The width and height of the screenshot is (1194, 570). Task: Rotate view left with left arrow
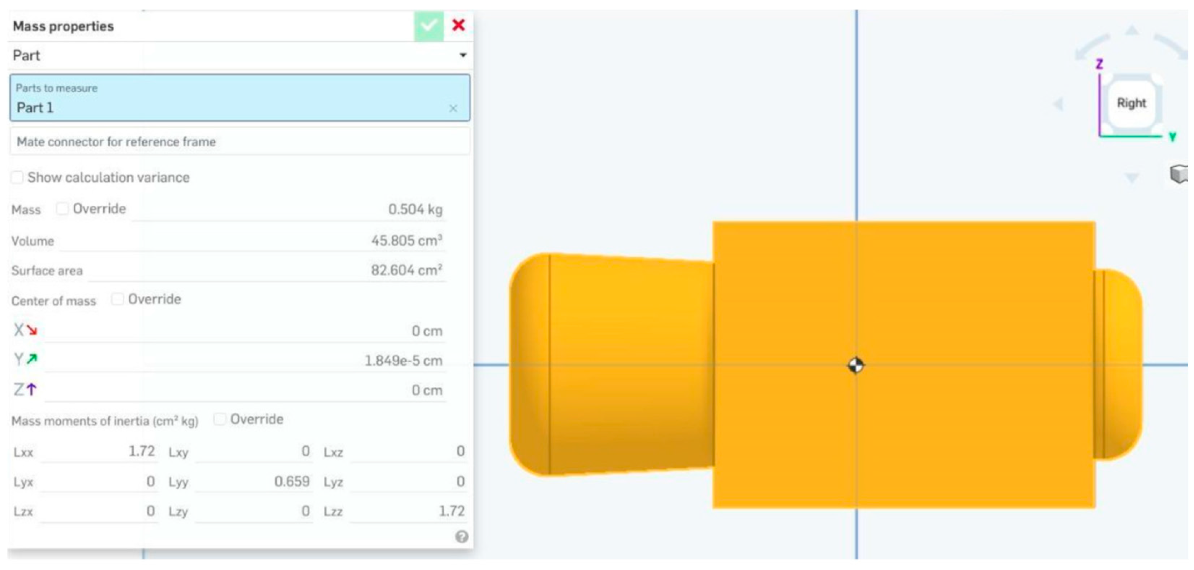point(1058,104)
